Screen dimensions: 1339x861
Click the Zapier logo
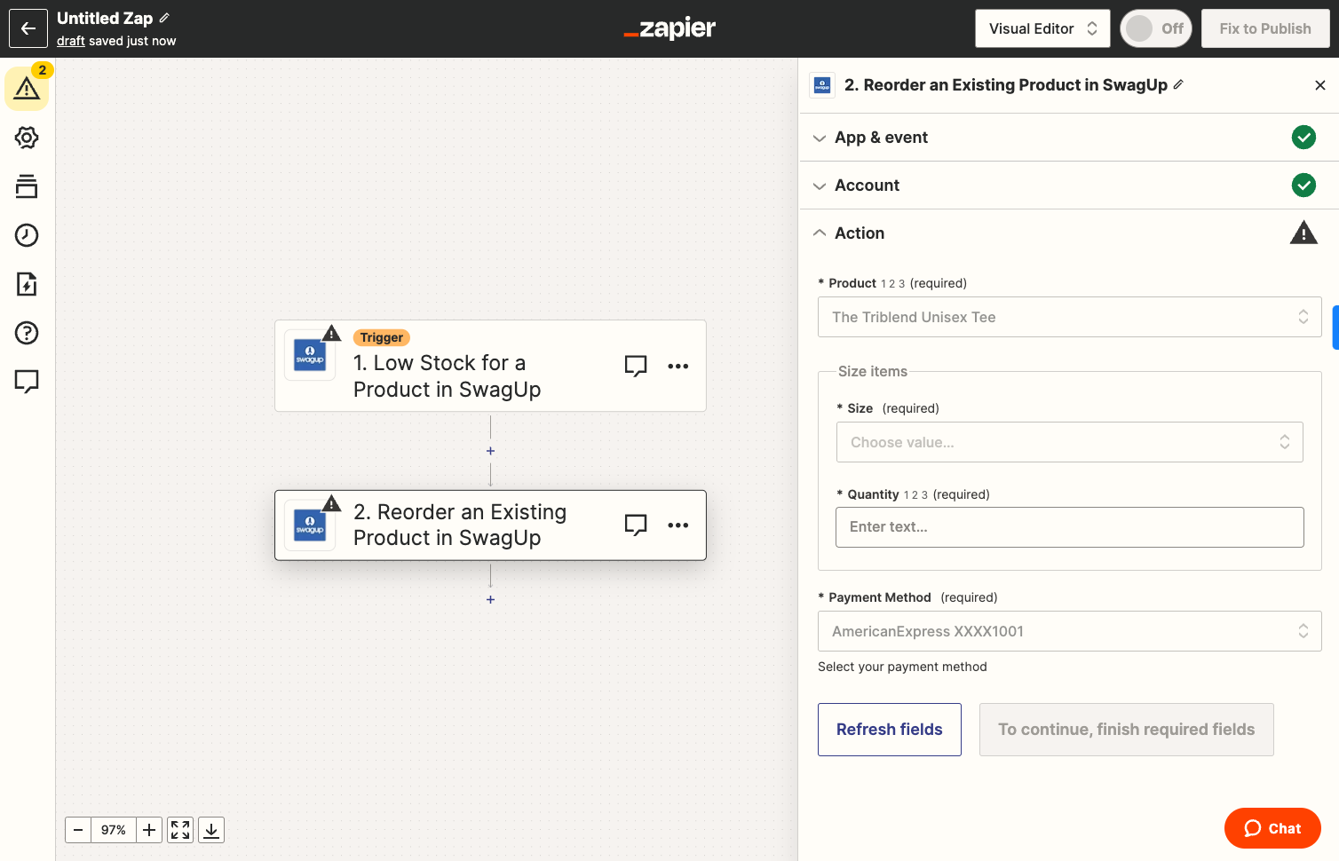point(669,28)
